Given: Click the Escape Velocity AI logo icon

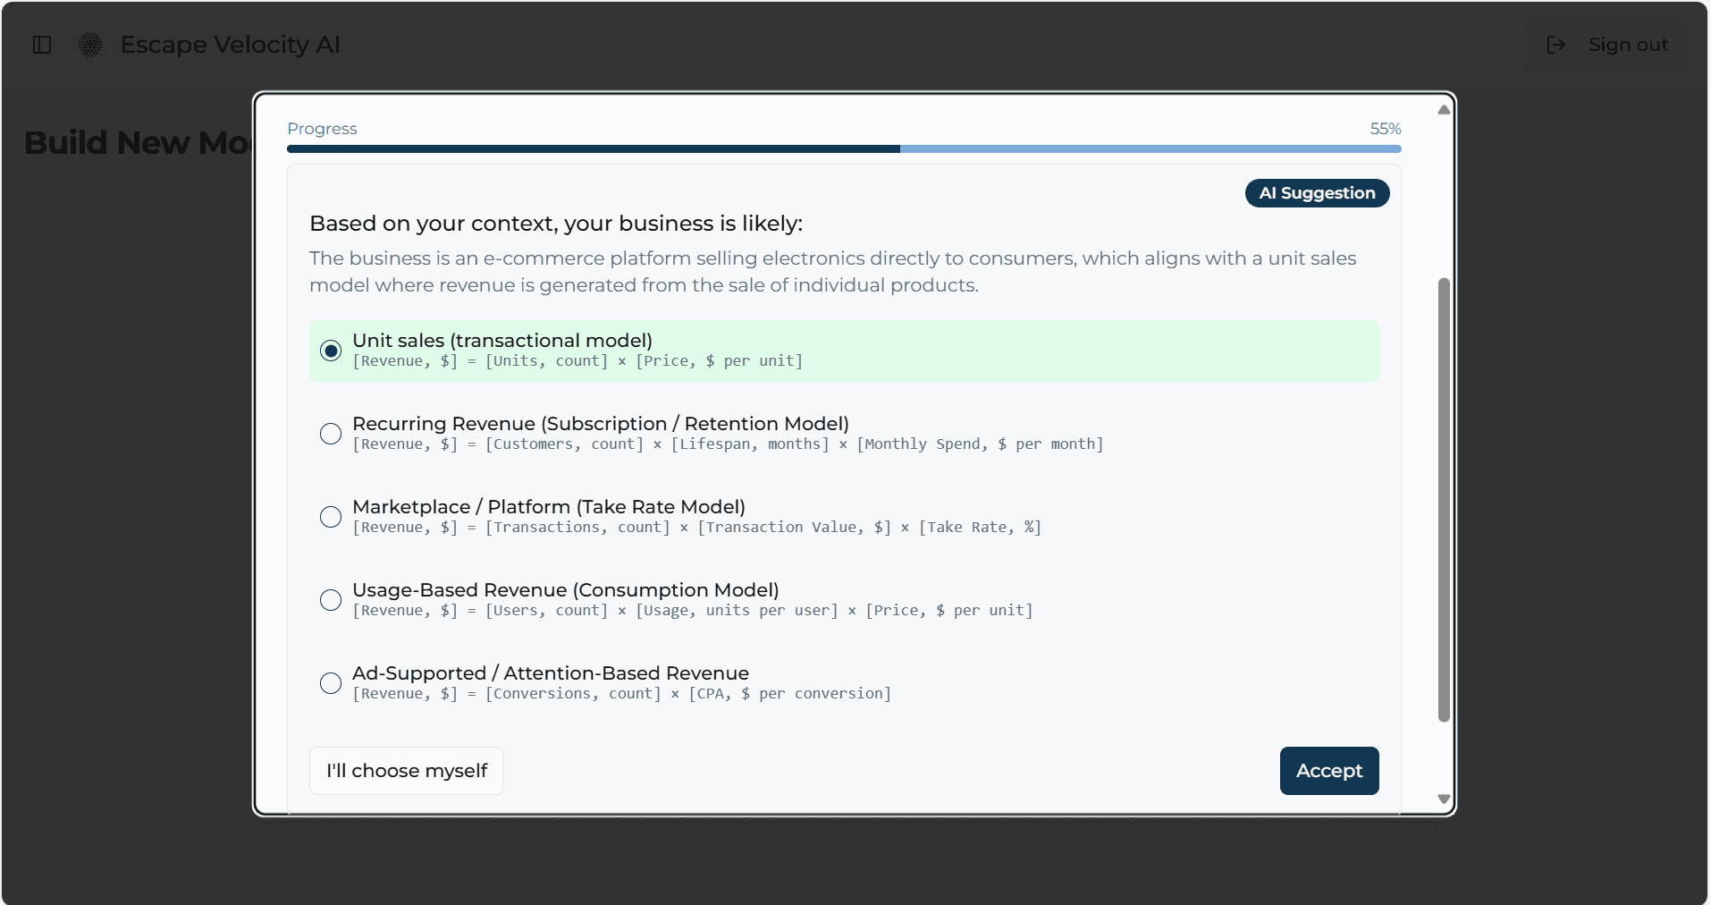Looking at the screenshot, I should [90, 45].
